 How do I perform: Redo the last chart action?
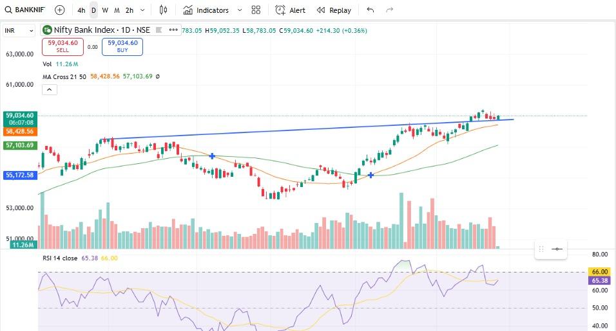tap(389, 10)
